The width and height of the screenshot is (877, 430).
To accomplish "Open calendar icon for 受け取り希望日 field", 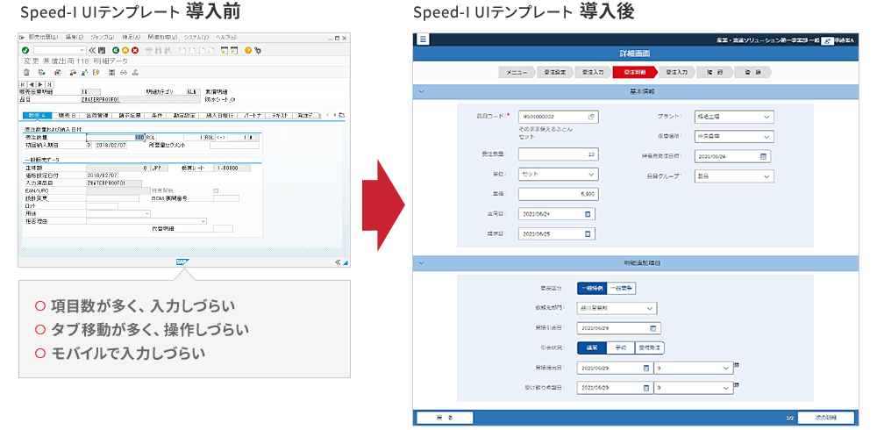I will tap(646, 388).
